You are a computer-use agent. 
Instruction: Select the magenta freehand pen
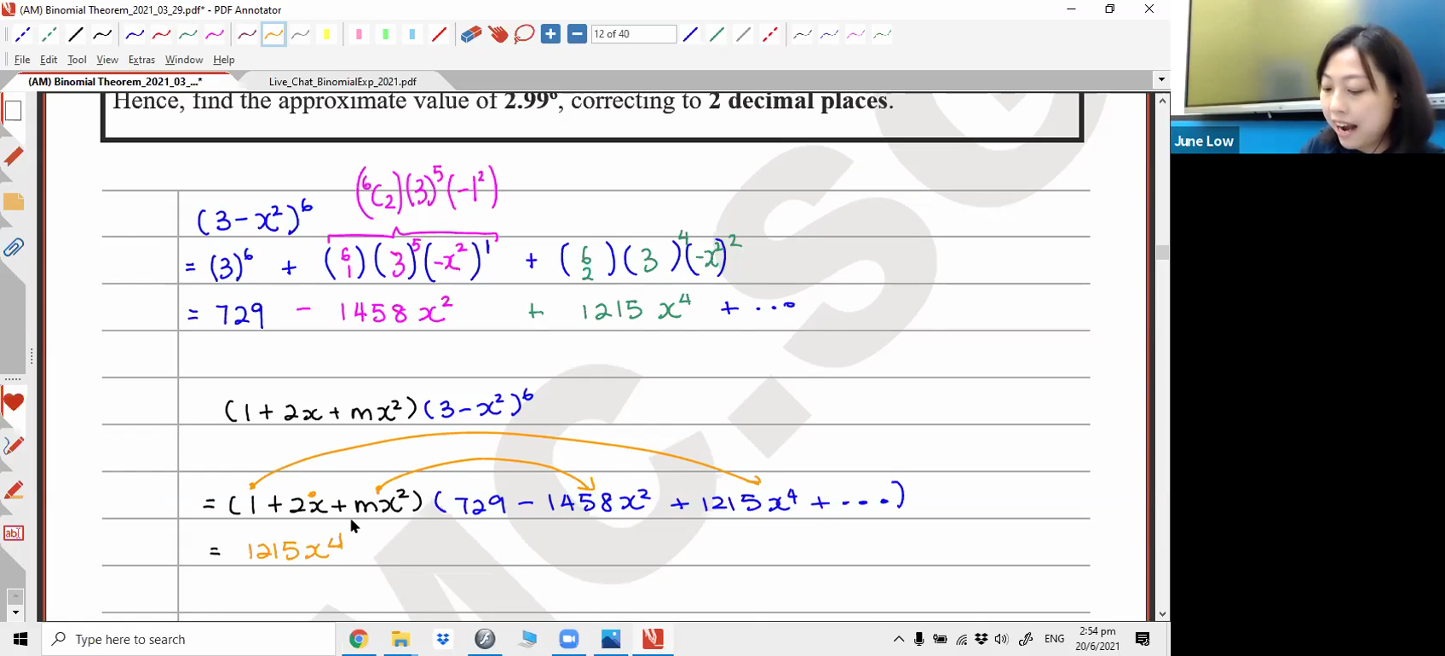pos(215,35)
